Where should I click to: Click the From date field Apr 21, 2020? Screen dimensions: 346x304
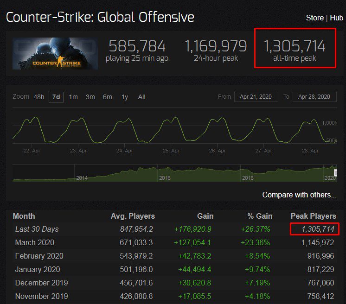[x=256, y=97]
